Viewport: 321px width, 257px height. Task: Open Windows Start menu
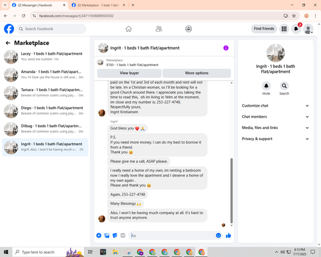(x=6, y=252)
